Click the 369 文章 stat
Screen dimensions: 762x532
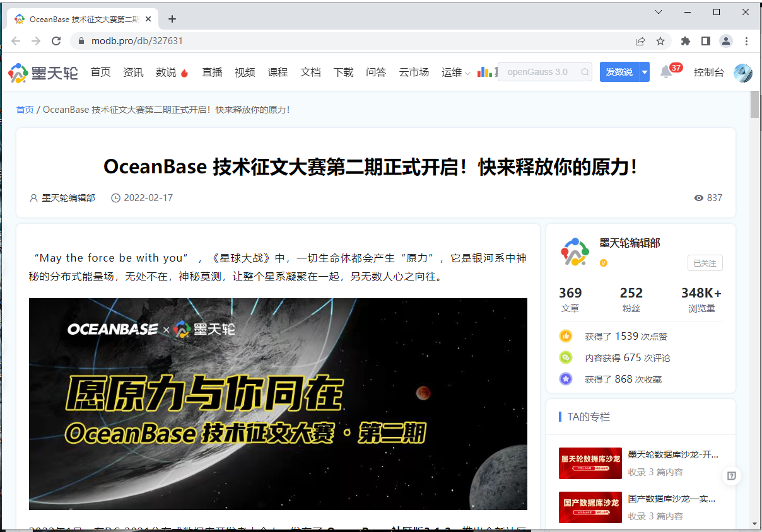point(570,300)
